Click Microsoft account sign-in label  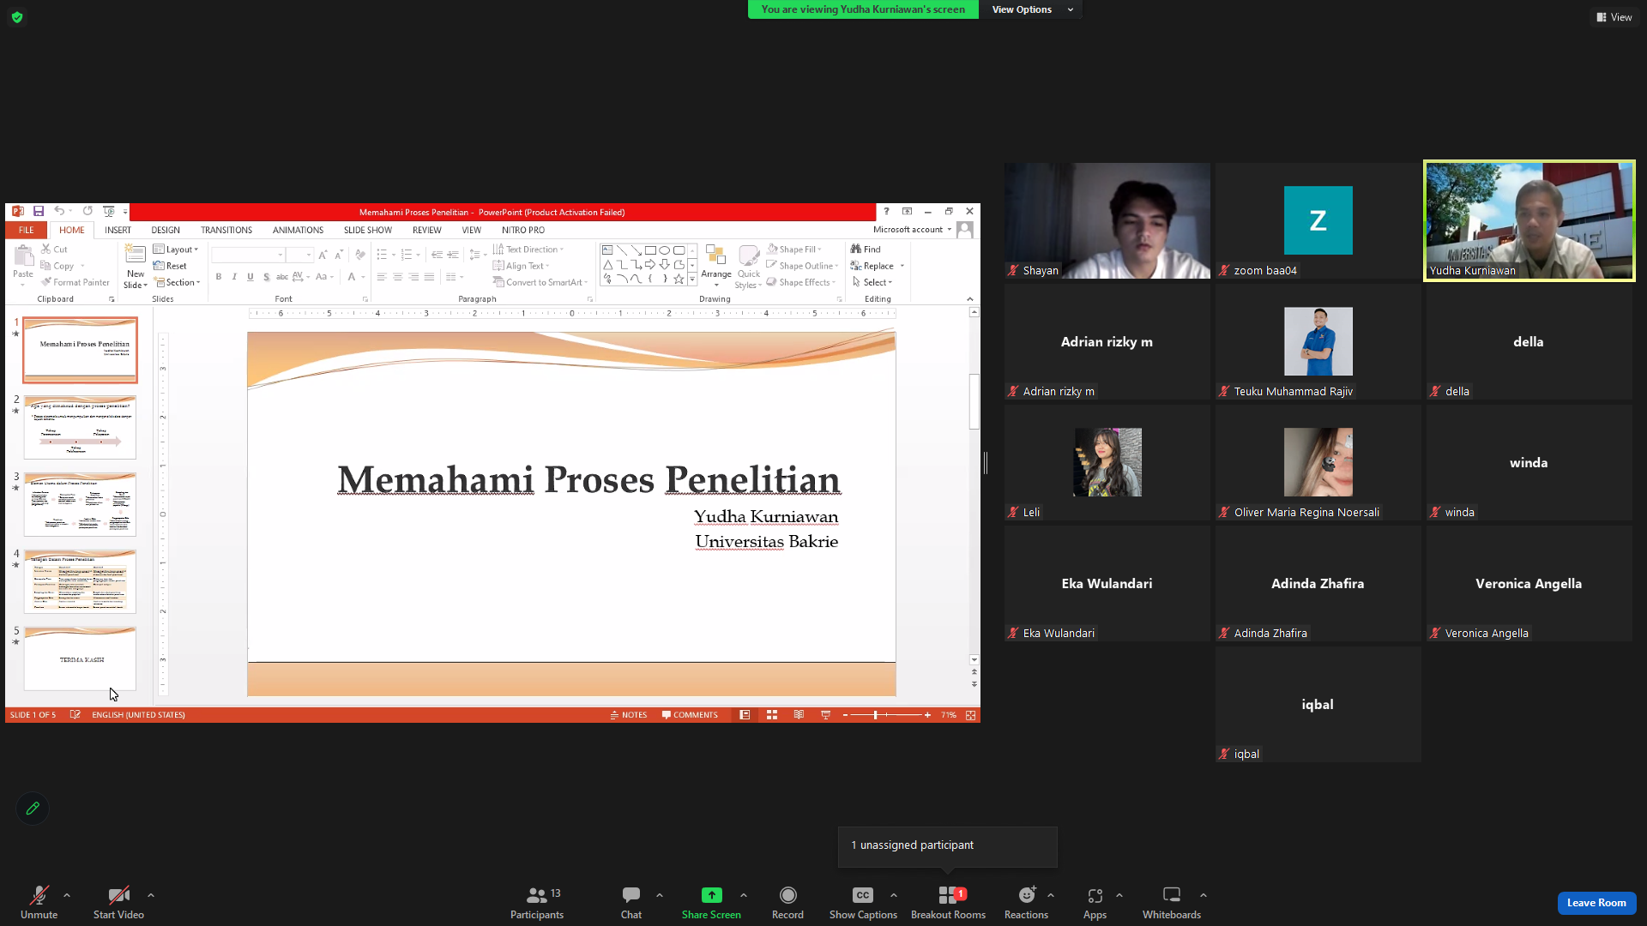[x=908, y=230]
